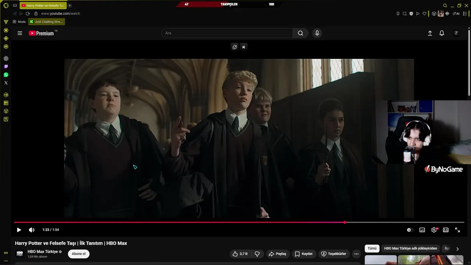
Task: Take a snapshot with the capture icon
Action: click(404, 14)
